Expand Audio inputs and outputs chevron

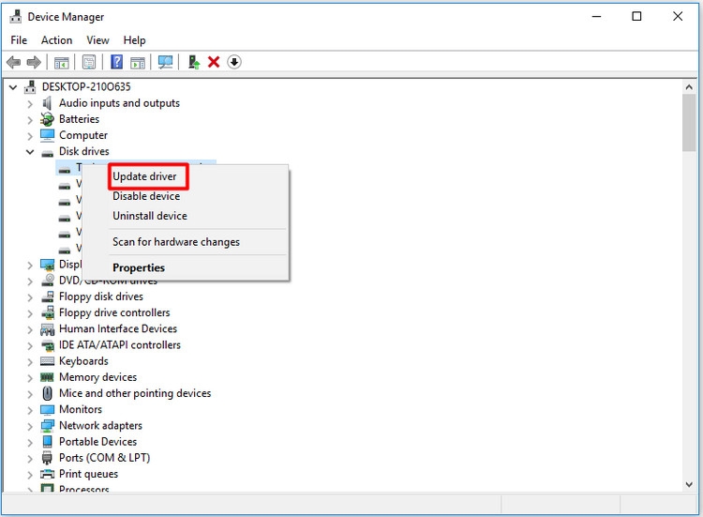click(x=30, y=103)
